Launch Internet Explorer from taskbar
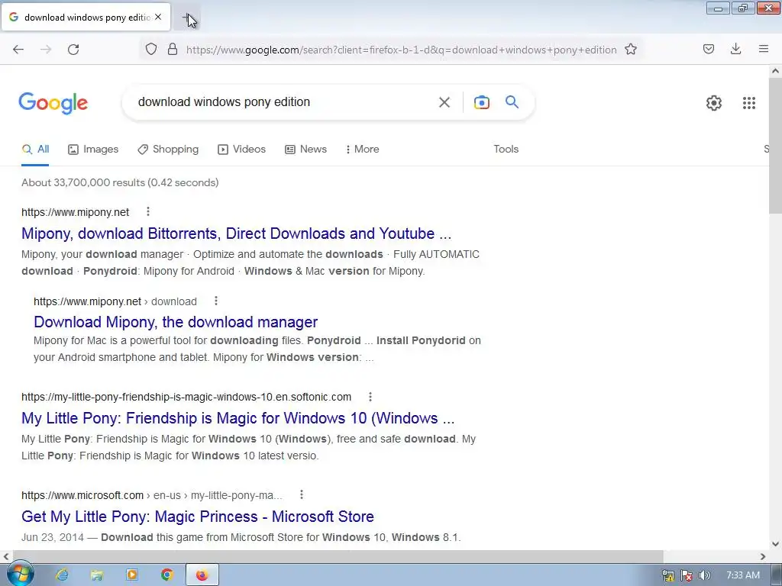This screenshot has height=586, width=782. point(62,575)
